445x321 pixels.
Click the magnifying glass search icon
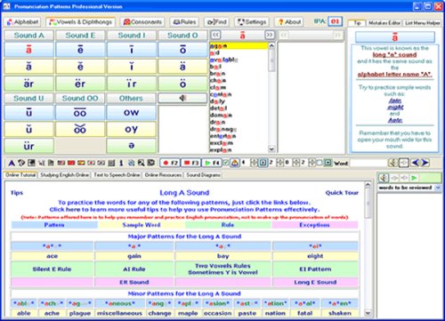(x=141, y=163)
